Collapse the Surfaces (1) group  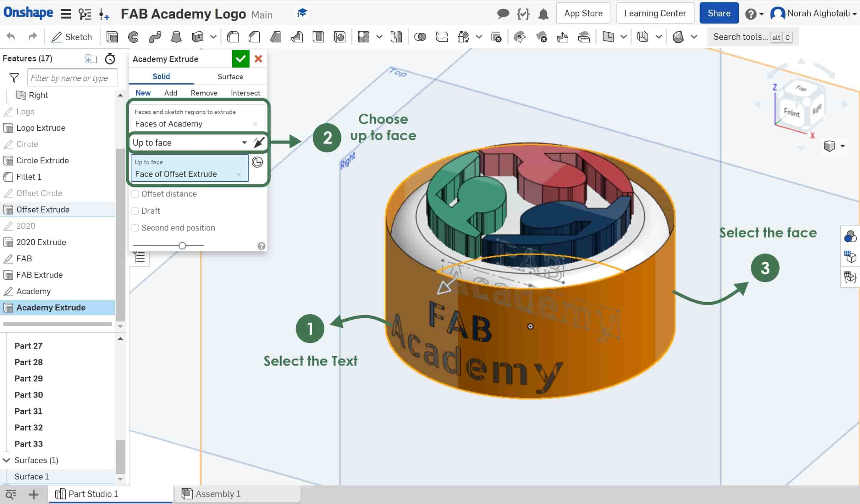click(x=6, y=460)
